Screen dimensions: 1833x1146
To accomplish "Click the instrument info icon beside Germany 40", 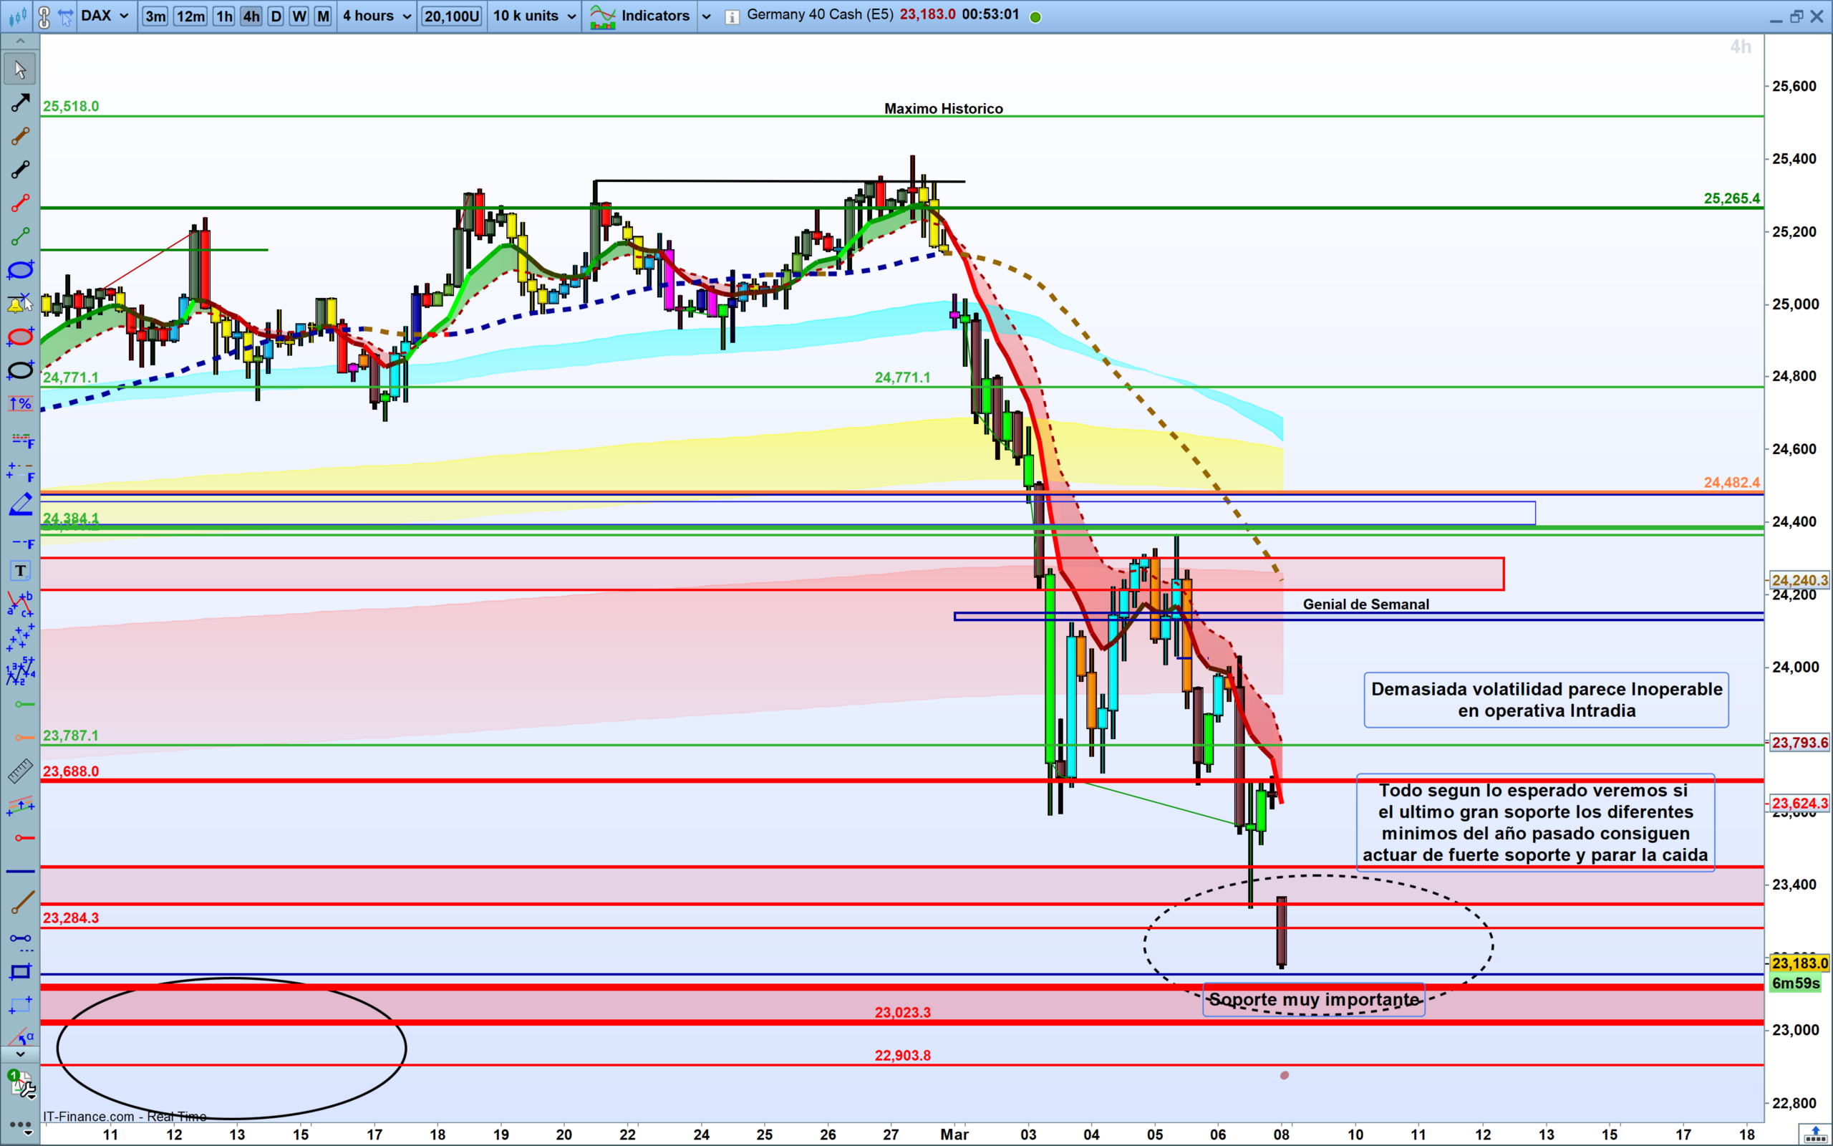I will tap(731, 16).
